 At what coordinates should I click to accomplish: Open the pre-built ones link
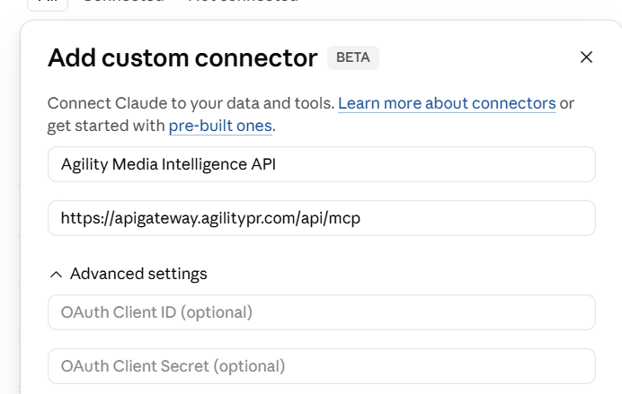(x=220, y=126)
